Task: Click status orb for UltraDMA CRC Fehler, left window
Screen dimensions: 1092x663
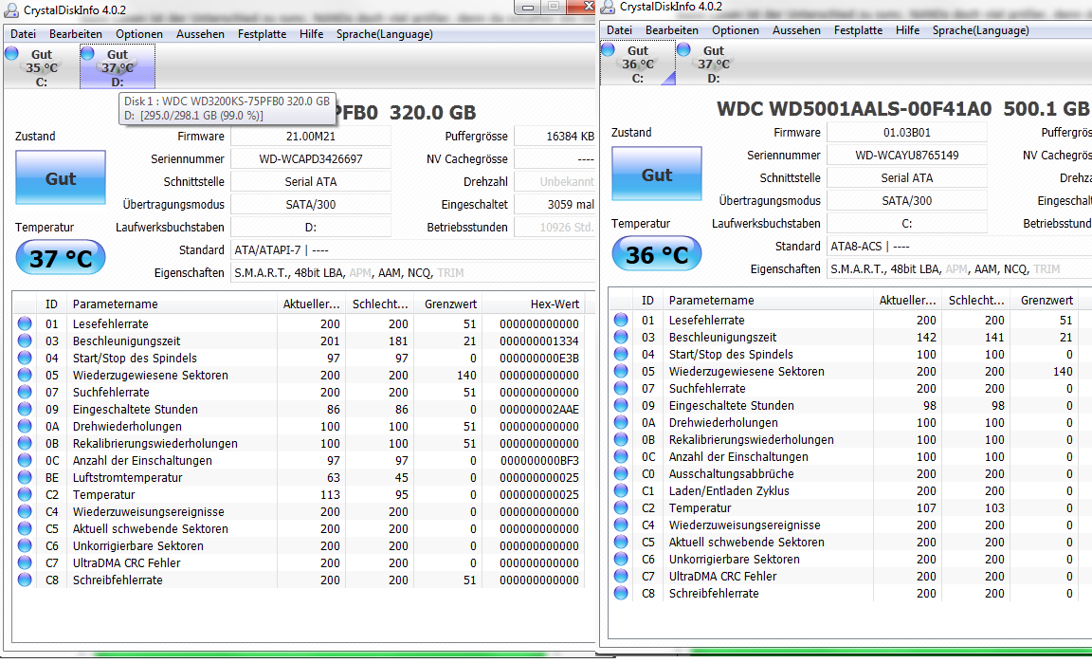Action: (25, 562)
